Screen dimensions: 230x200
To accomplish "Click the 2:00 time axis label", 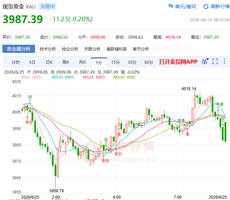I will tap(56, 197).
